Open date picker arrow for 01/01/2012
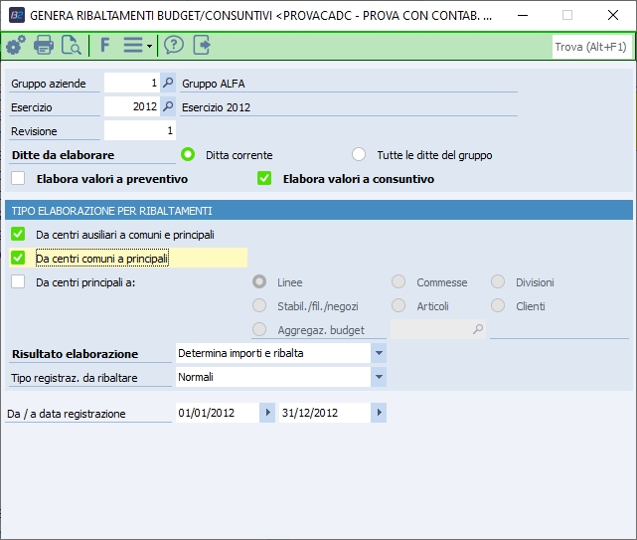Image resolution: width=637 pixels, height=540 pixels. [266, 413]
